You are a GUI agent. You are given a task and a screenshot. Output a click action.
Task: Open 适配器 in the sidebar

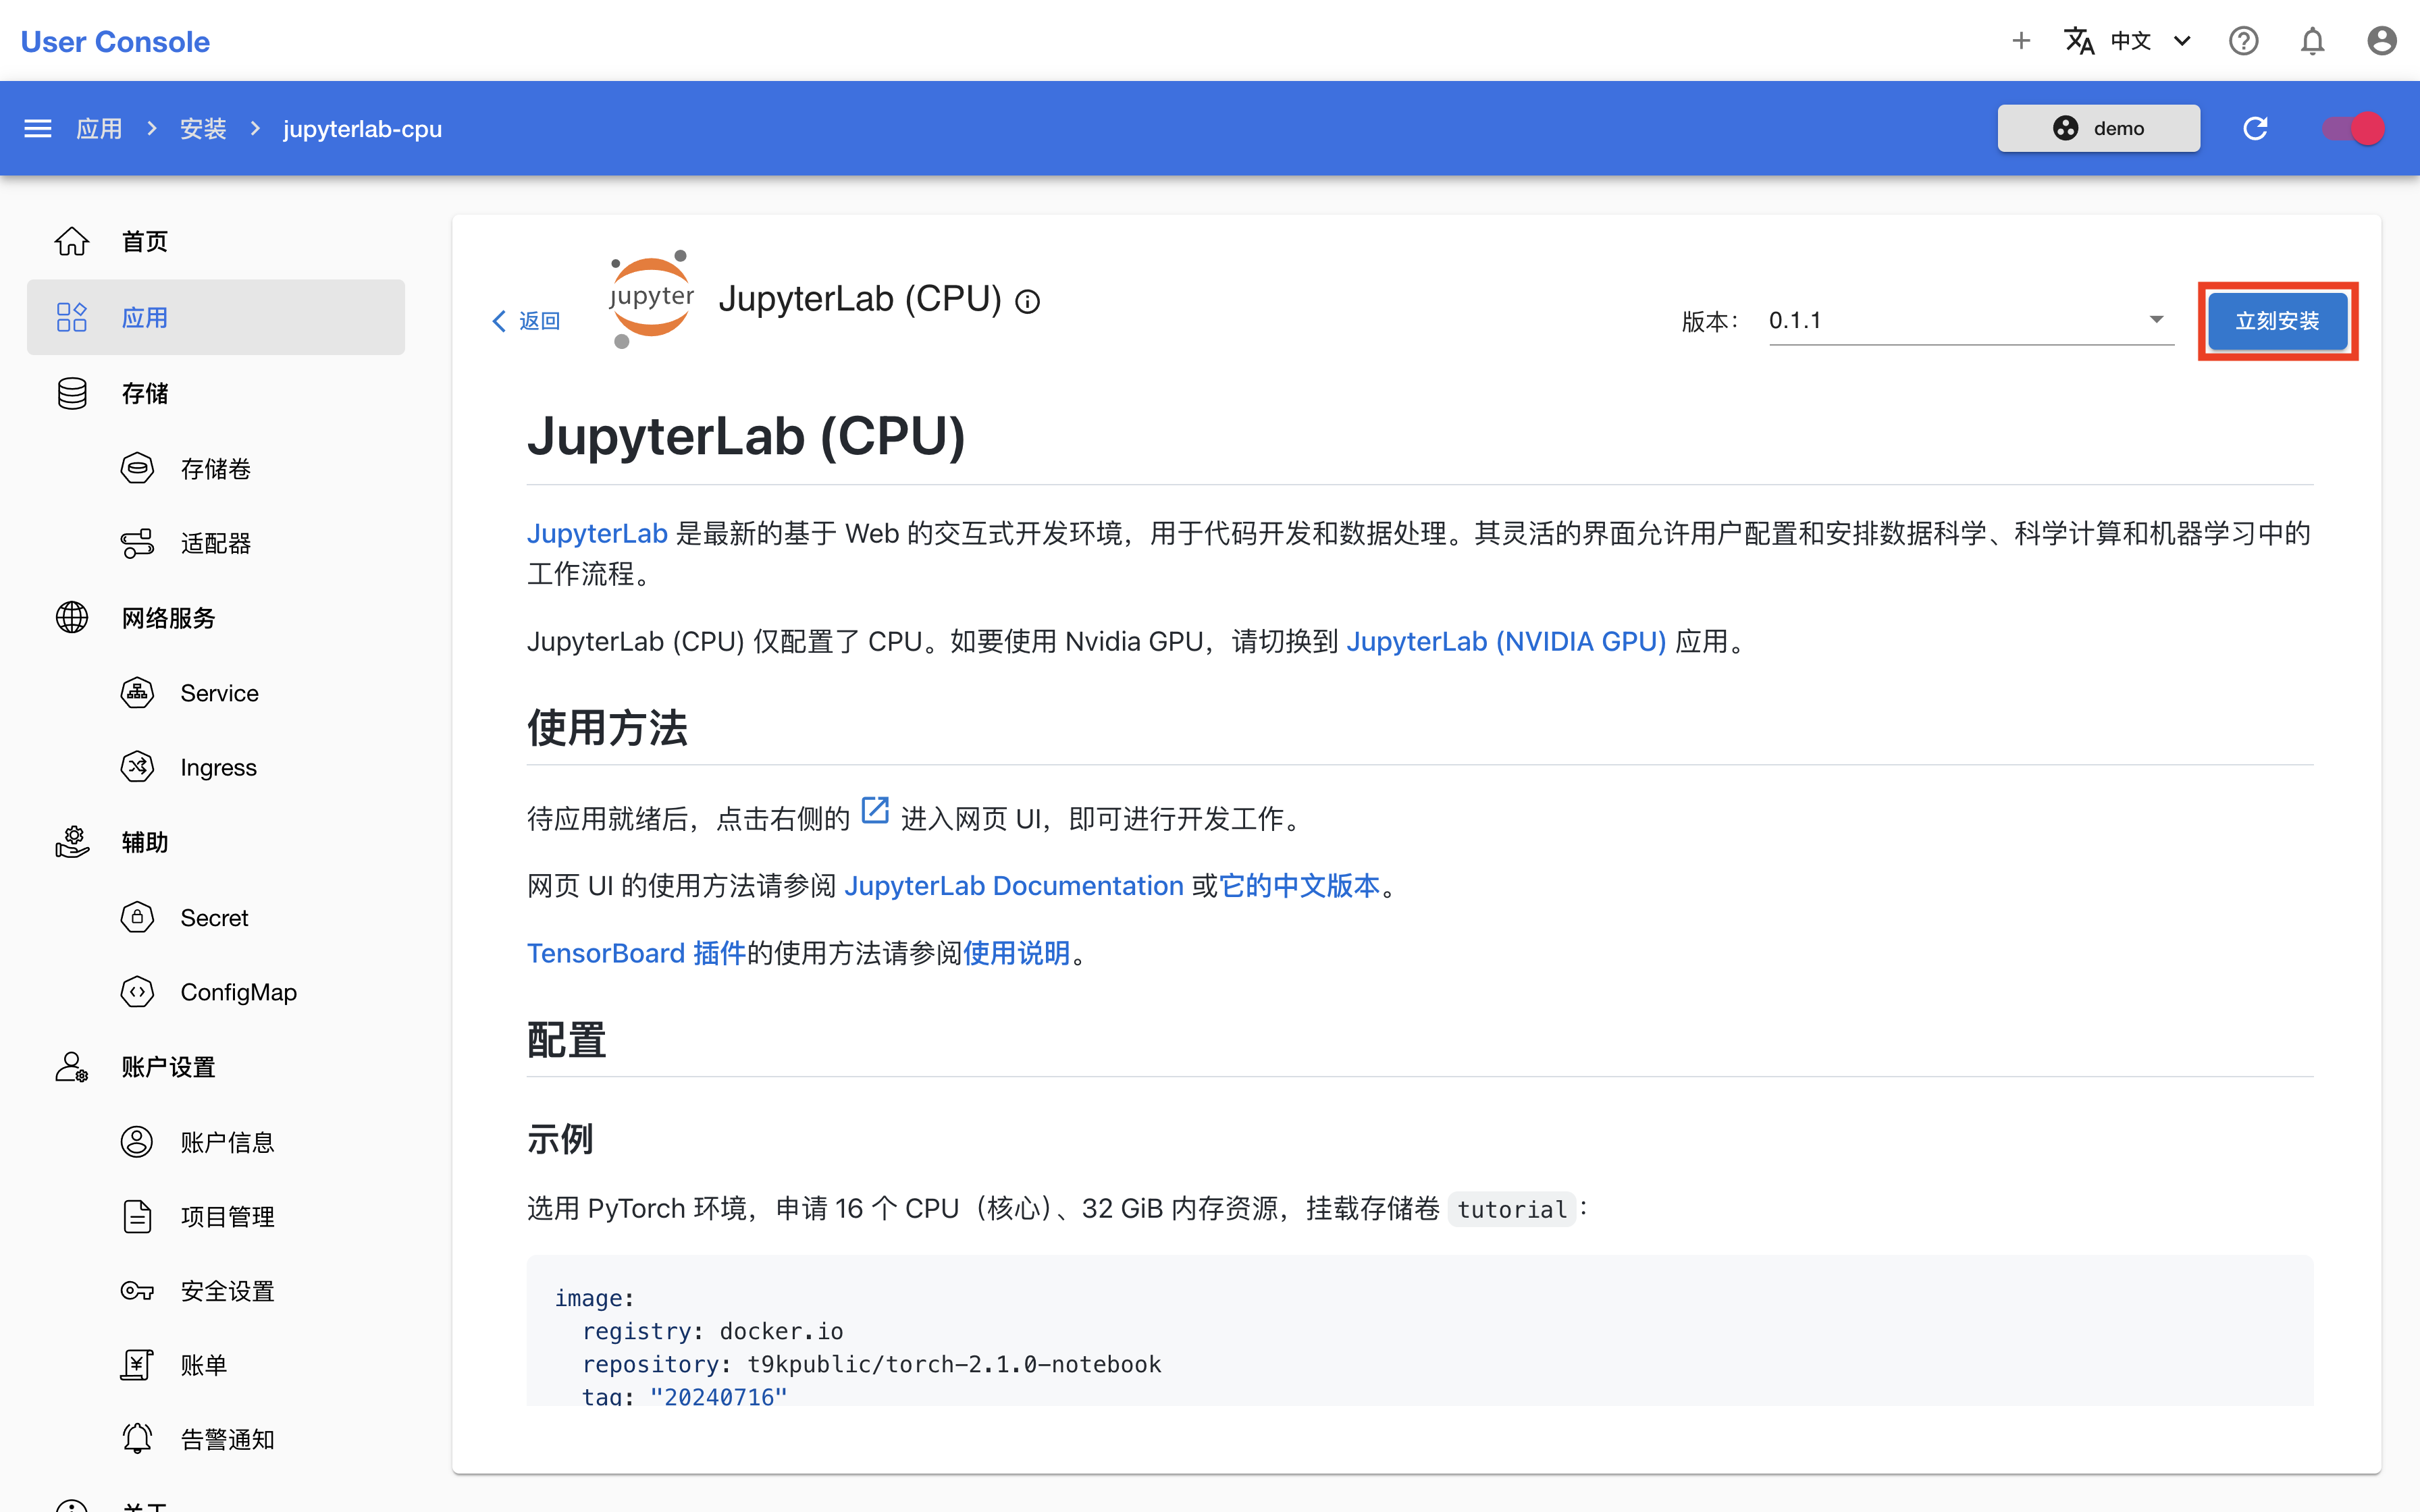[216, 543]
